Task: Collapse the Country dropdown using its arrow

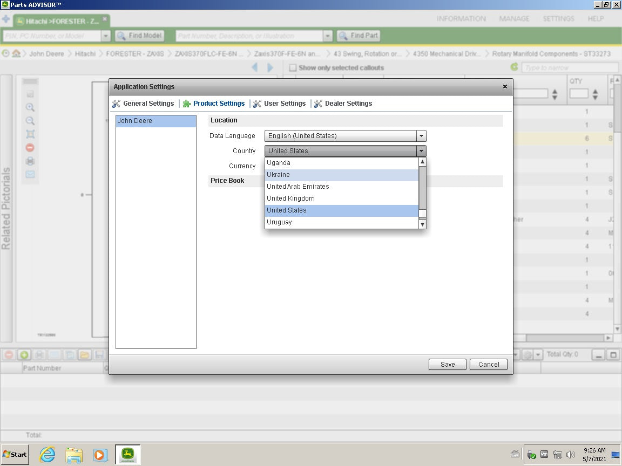Action: pos(421,151)
